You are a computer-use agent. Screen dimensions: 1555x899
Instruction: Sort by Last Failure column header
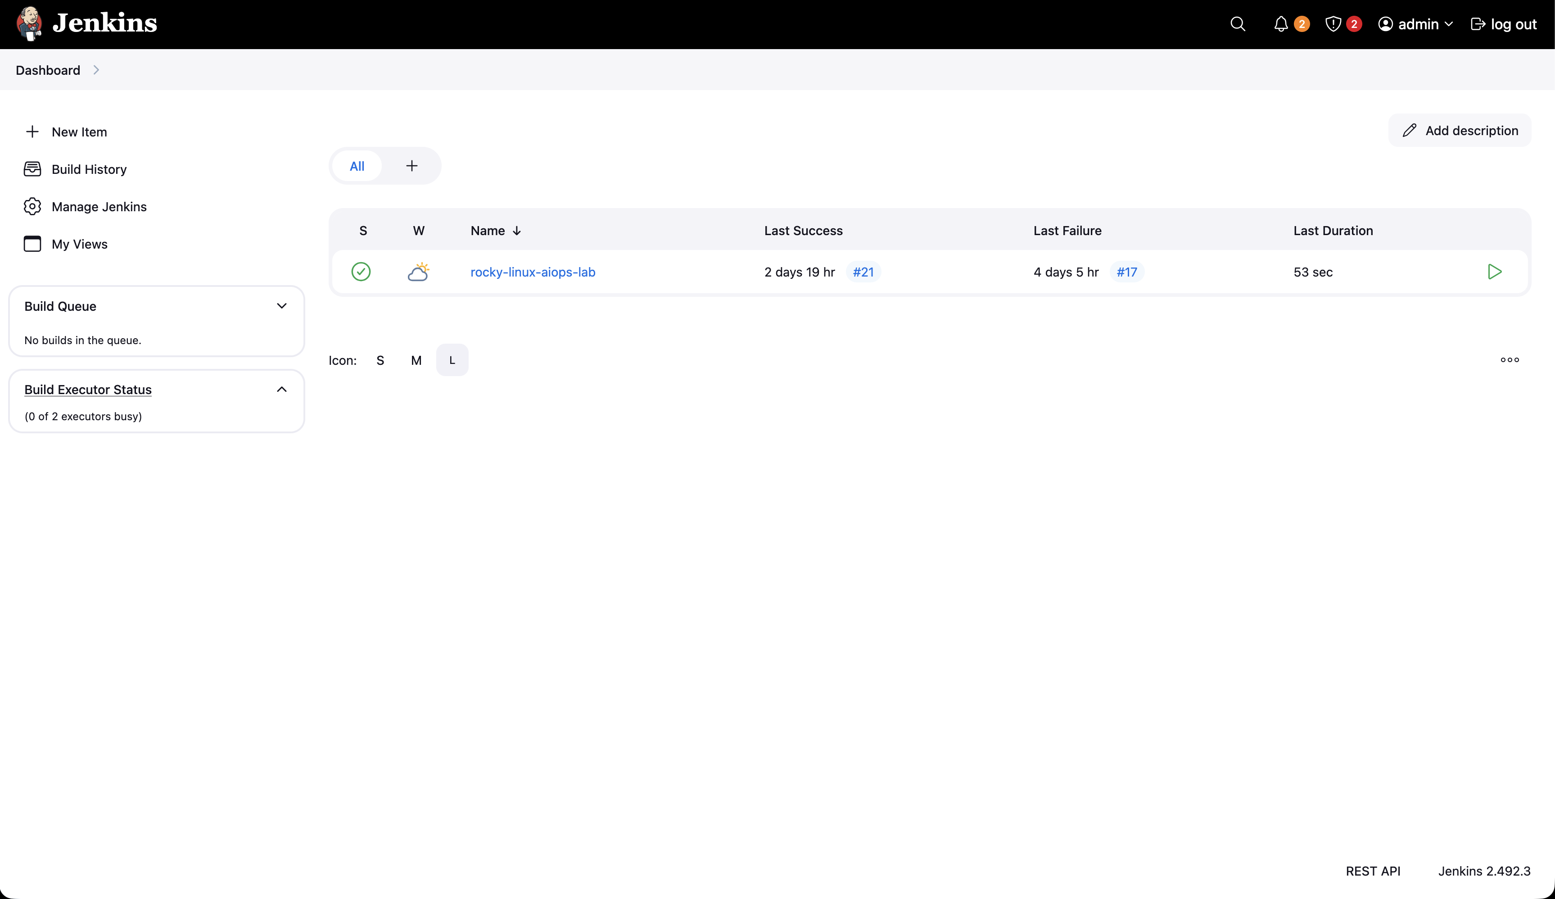(1067, 230)
